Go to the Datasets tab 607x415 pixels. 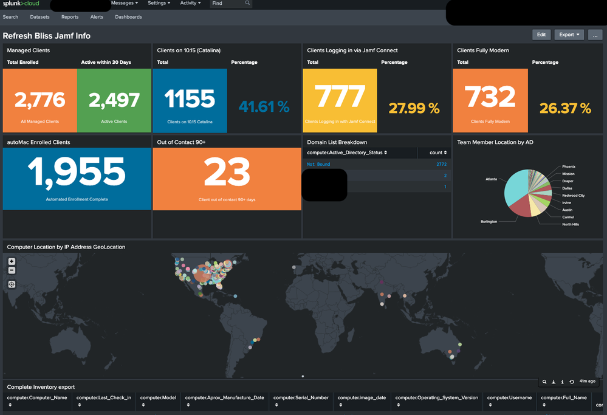tap(39, 17)
